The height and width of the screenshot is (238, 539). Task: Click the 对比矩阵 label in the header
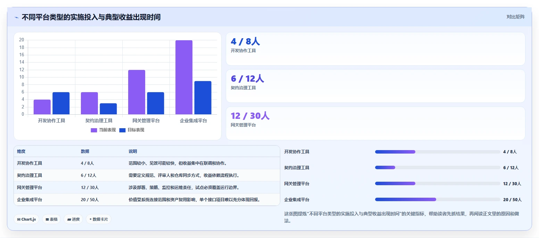pos(515,17)
